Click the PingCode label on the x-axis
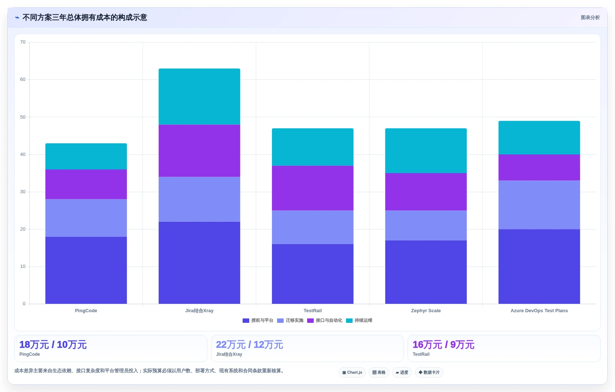The width and height of the screenshot is (615, 392). coord(86,311)
